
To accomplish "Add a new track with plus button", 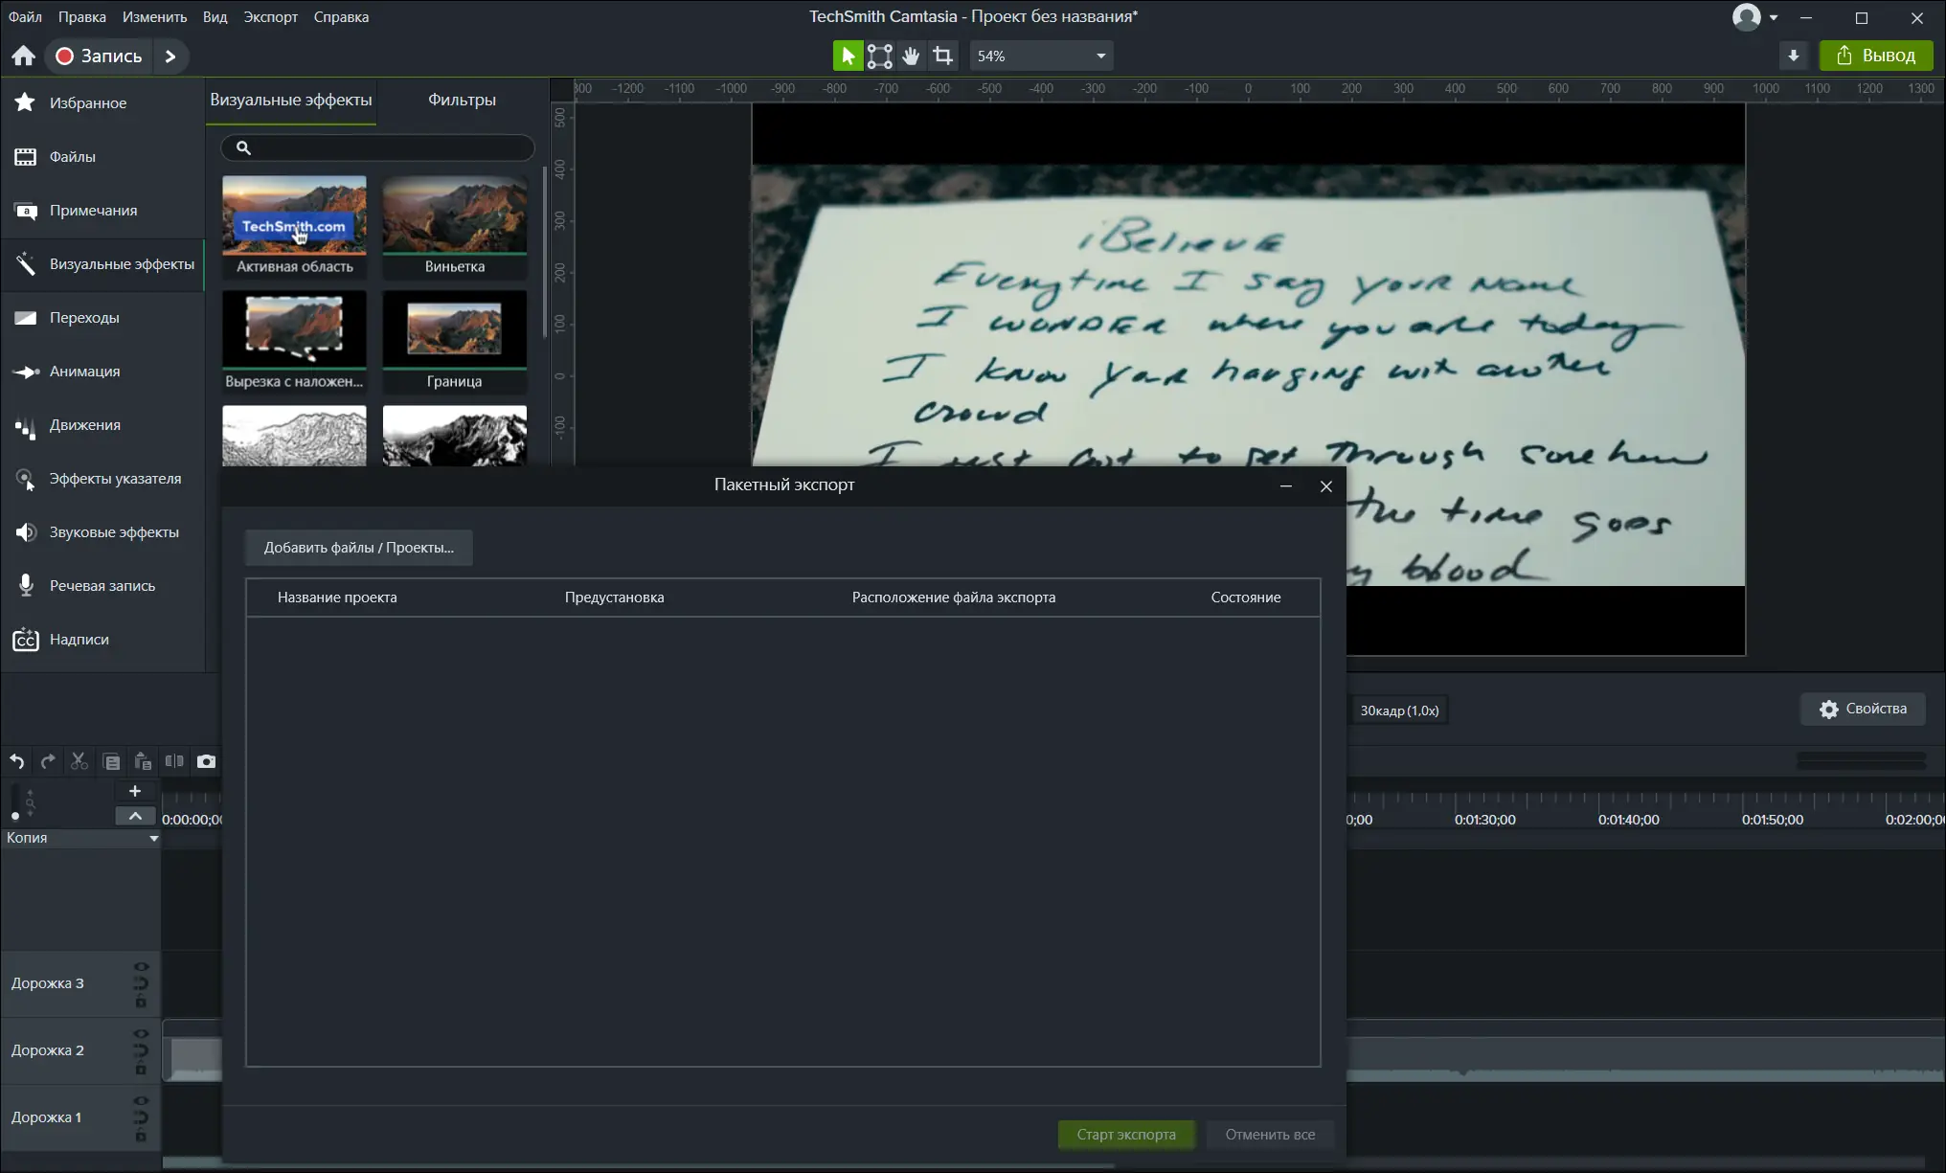I will click(135, 791).
